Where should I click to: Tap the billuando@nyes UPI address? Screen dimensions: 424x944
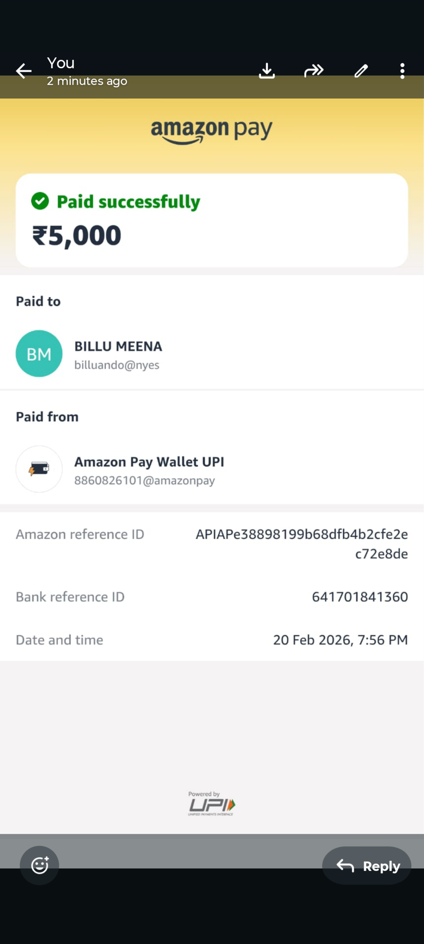117,365
